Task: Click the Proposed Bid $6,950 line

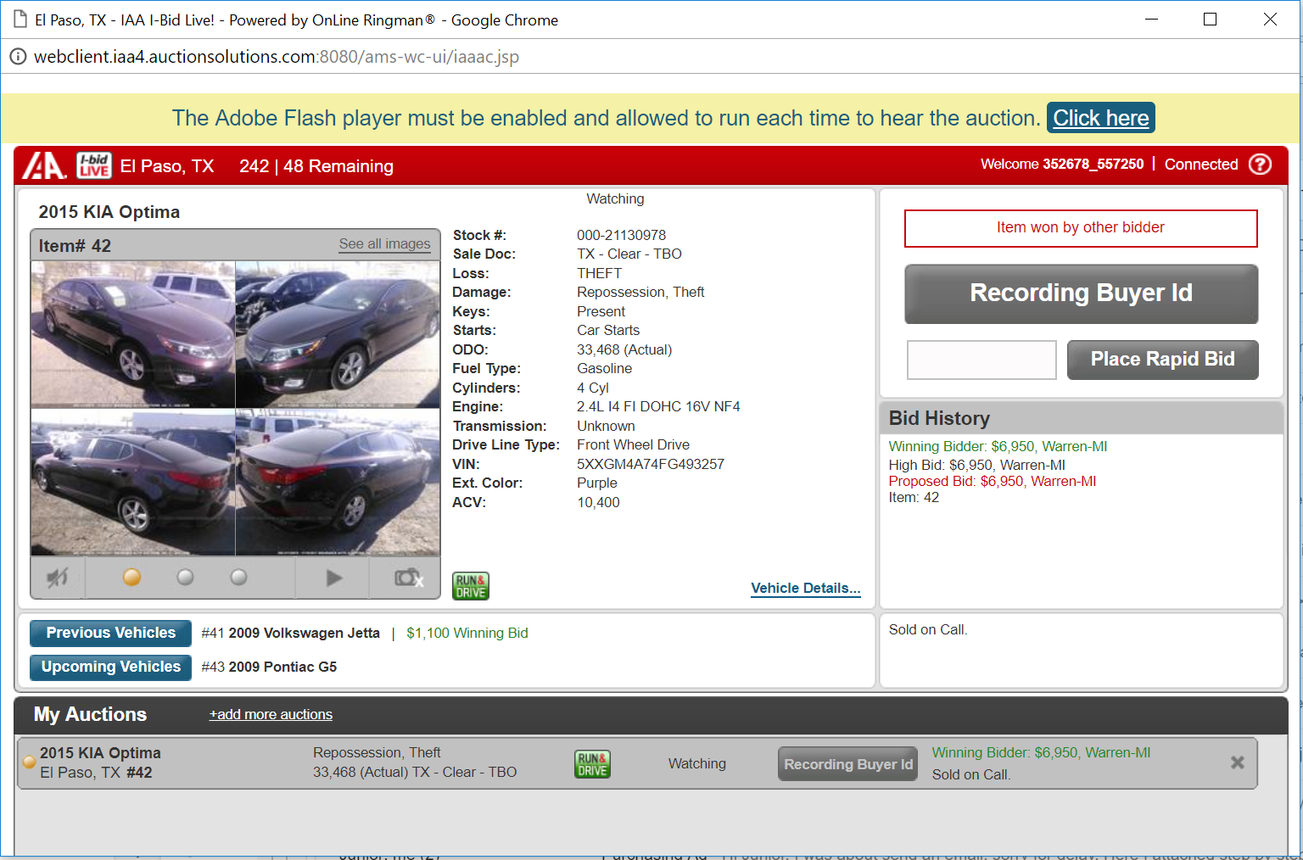Action: coord(993,481)
